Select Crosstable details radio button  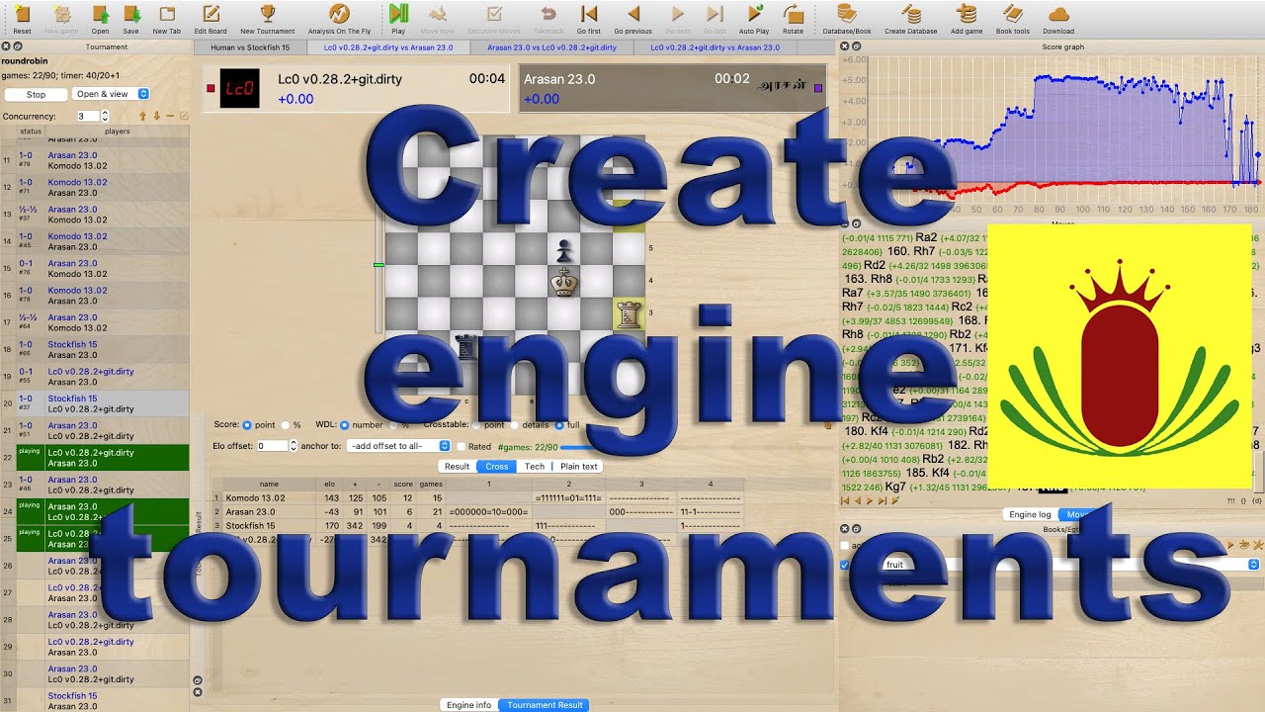(x=515, y=424)
